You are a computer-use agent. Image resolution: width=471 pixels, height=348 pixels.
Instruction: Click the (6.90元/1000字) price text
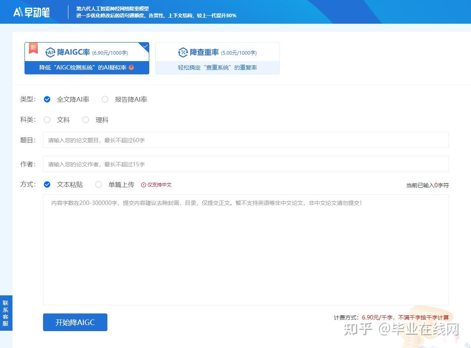pyautogui.click(x=110, y=53)
